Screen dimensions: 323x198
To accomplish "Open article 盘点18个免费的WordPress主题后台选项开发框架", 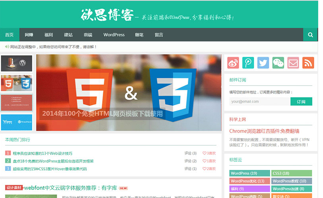I will pos(53,161).
